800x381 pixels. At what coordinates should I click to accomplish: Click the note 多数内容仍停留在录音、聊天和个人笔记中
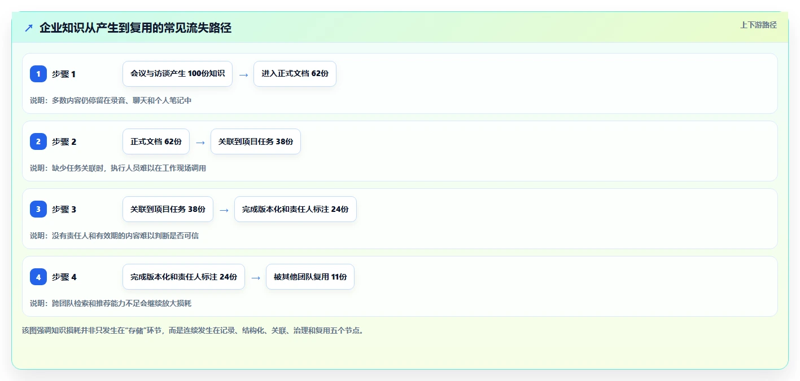click(x=111, y=100)
